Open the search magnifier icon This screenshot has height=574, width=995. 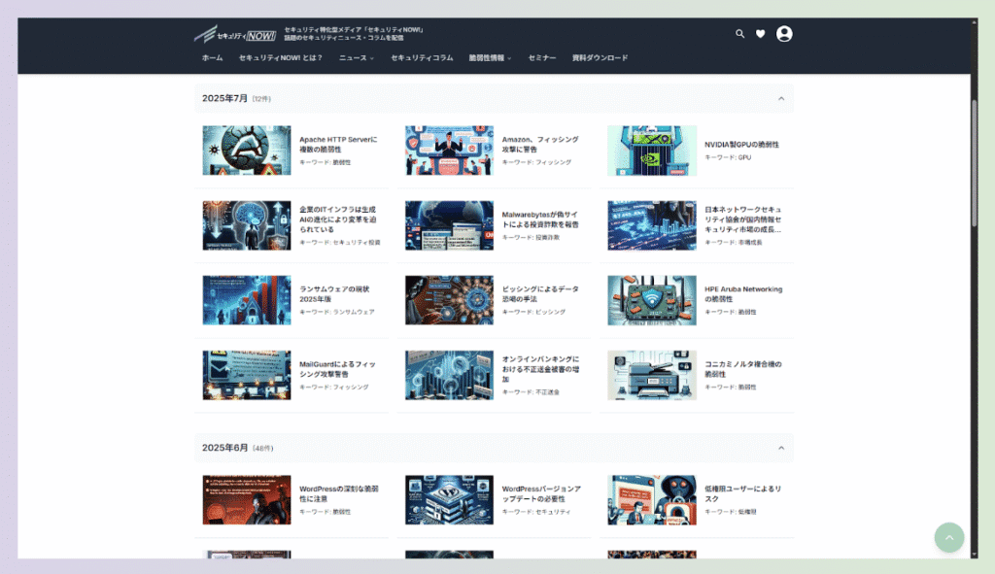(740, 33)
